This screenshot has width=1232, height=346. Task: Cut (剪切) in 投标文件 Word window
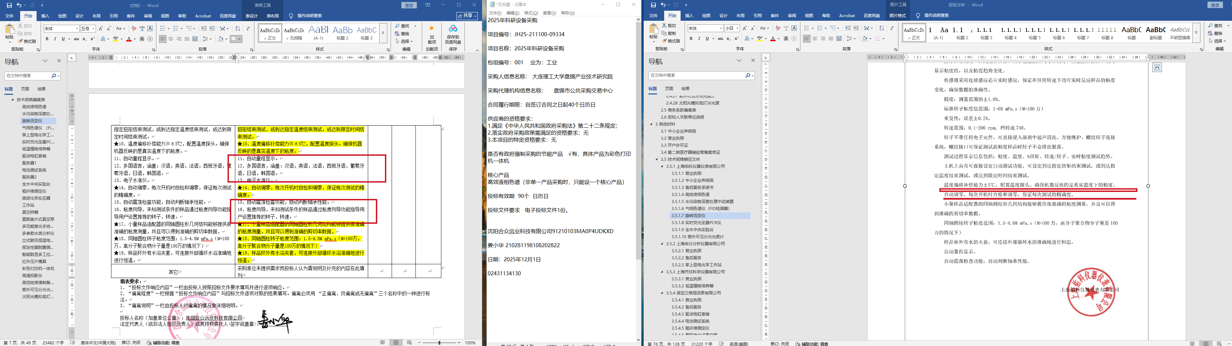pyautogui.click(x=669, y=26)
